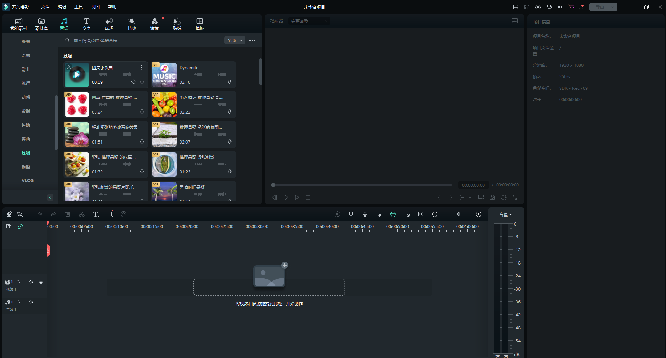666x358 pixels.
Task: Open the 贴纸 stickers panel
Action: pos(177,24)
